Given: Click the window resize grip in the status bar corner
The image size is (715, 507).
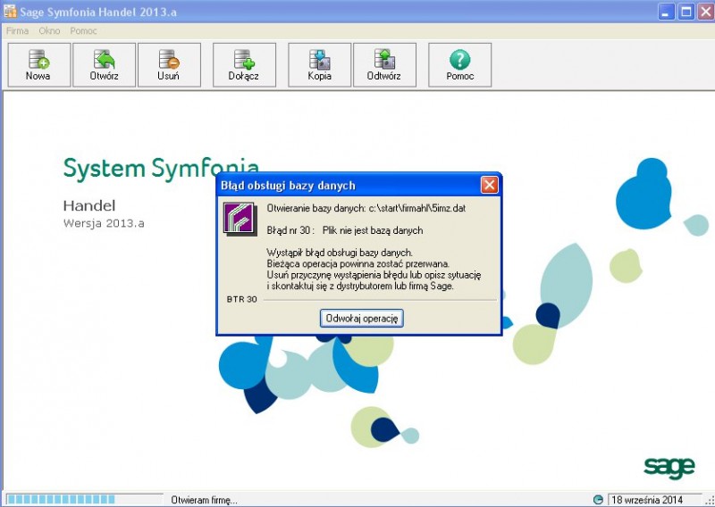Looking at the screenshot, I should tap(710, 501).
